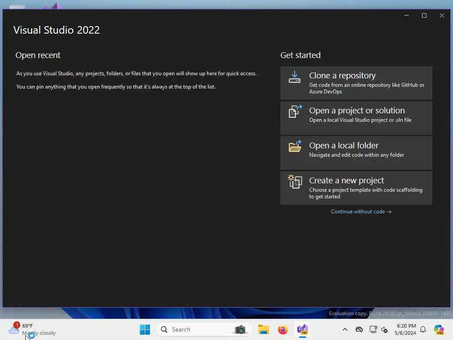The width and height of the screenshot is (453, 340).
Task: Click the Open recent heading
Action: pyautogui.click(x=38, y=55)
